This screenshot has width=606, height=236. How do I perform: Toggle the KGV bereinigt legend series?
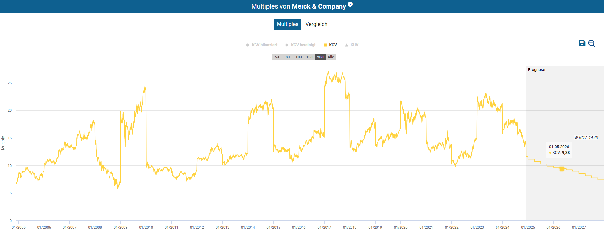click(300, 45)
